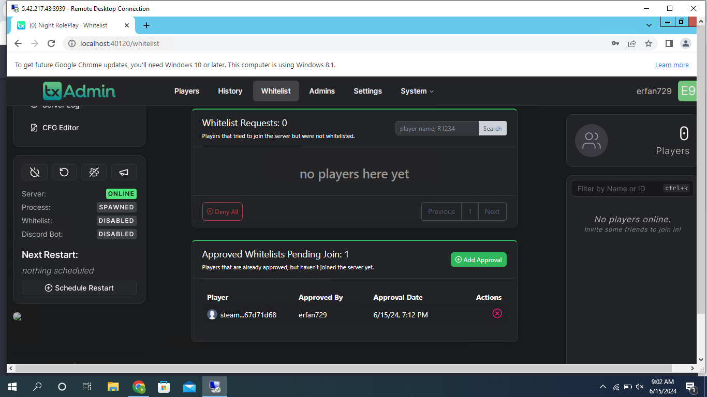Toggle the Chrome side panel

[669, 43]
